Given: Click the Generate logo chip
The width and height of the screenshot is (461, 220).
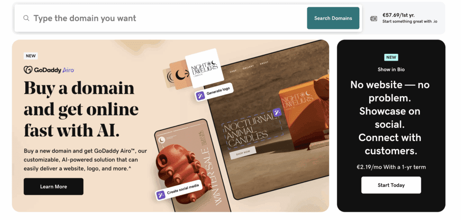Looking at the screenshot, I should tap(214, 92).
